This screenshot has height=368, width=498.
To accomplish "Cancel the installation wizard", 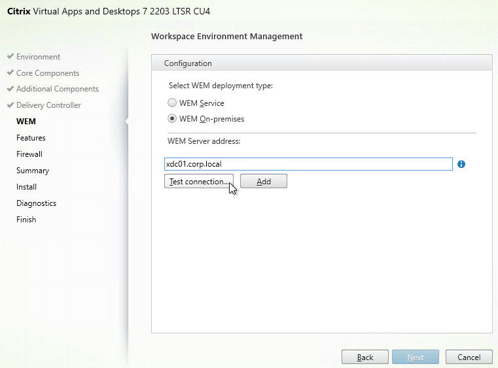I will (469, 357).
